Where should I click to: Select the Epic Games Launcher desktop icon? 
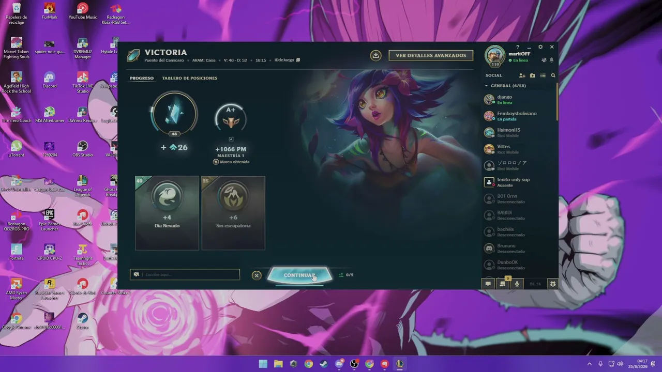[50, 221]
